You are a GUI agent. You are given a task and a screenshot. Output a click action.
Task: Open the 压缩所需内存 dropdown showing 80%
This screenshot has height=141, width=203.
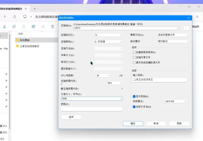pyautogui.click(x=114, y=83)
